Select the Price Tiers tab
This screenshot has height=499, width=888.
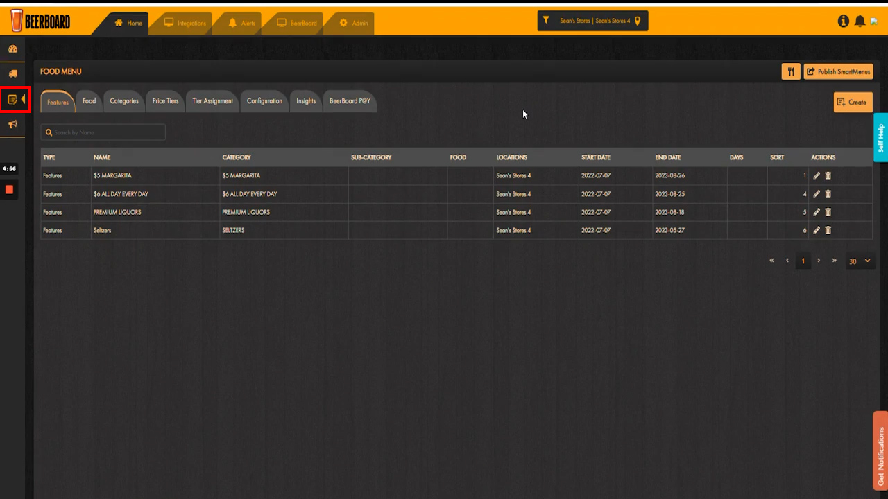165,101
